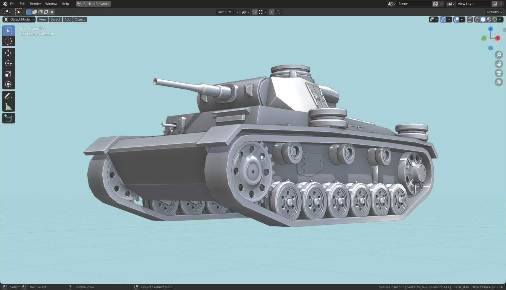The height and width of the screenshot is (290, 506).
Task: Switch to Rendered shading
Action: tap(494, 19)
